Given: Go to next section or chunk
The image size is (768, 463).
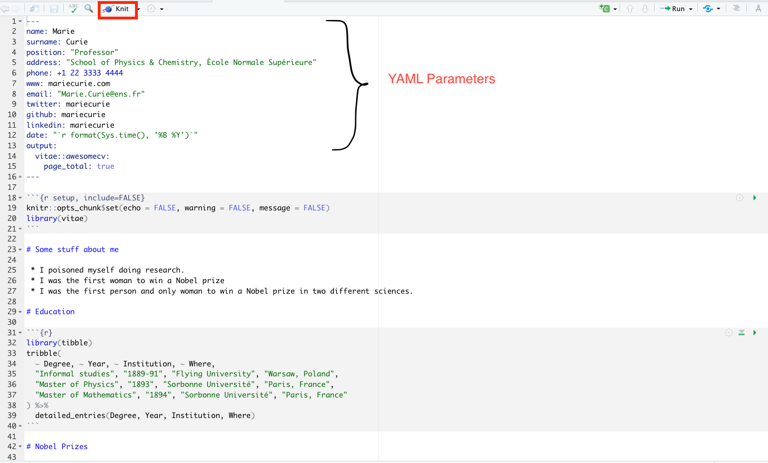Looking at the screenshot, I should pyautogui.click(x=645, y=9).
